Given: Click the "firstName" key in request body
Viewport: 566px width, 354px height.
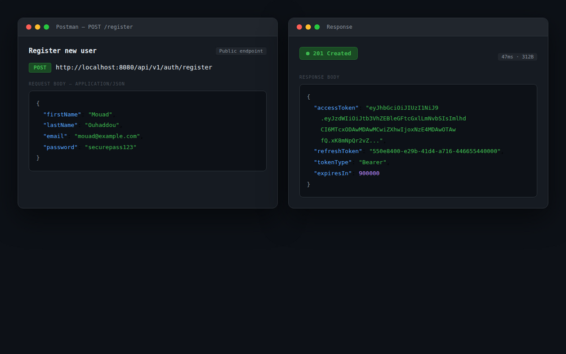Looking at the screenshot, I should 62,114.
